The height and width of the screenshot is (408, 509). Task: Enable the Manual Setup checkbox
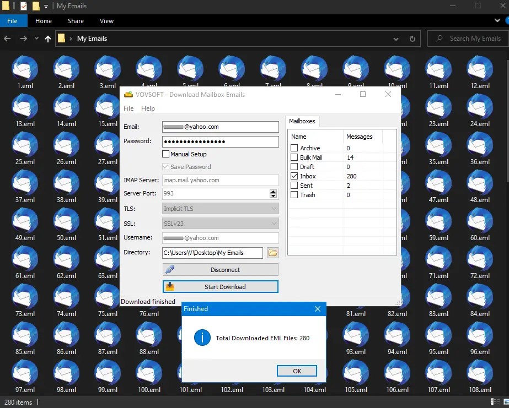pyautogui.click(x=166, y=154)
